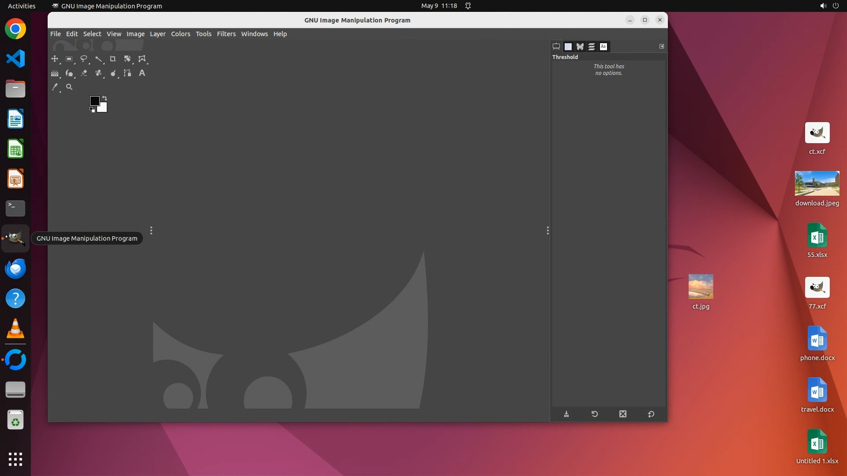The image size is (847, 476).
Task: Select the Fuzzy Select magic wand
Action: [98, 59]
